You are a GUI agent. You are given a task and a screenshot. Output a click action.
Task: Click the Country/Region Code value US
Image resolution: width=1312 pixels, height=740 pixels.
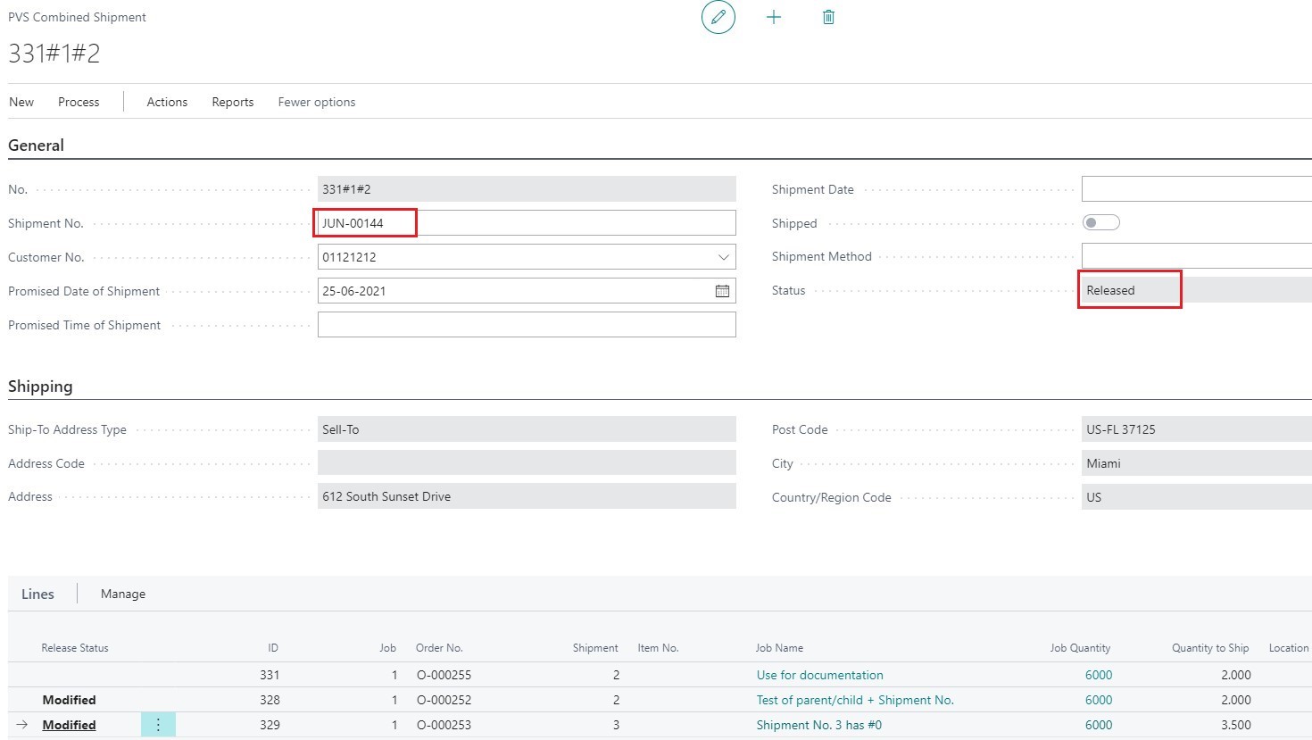(1197, 497)
